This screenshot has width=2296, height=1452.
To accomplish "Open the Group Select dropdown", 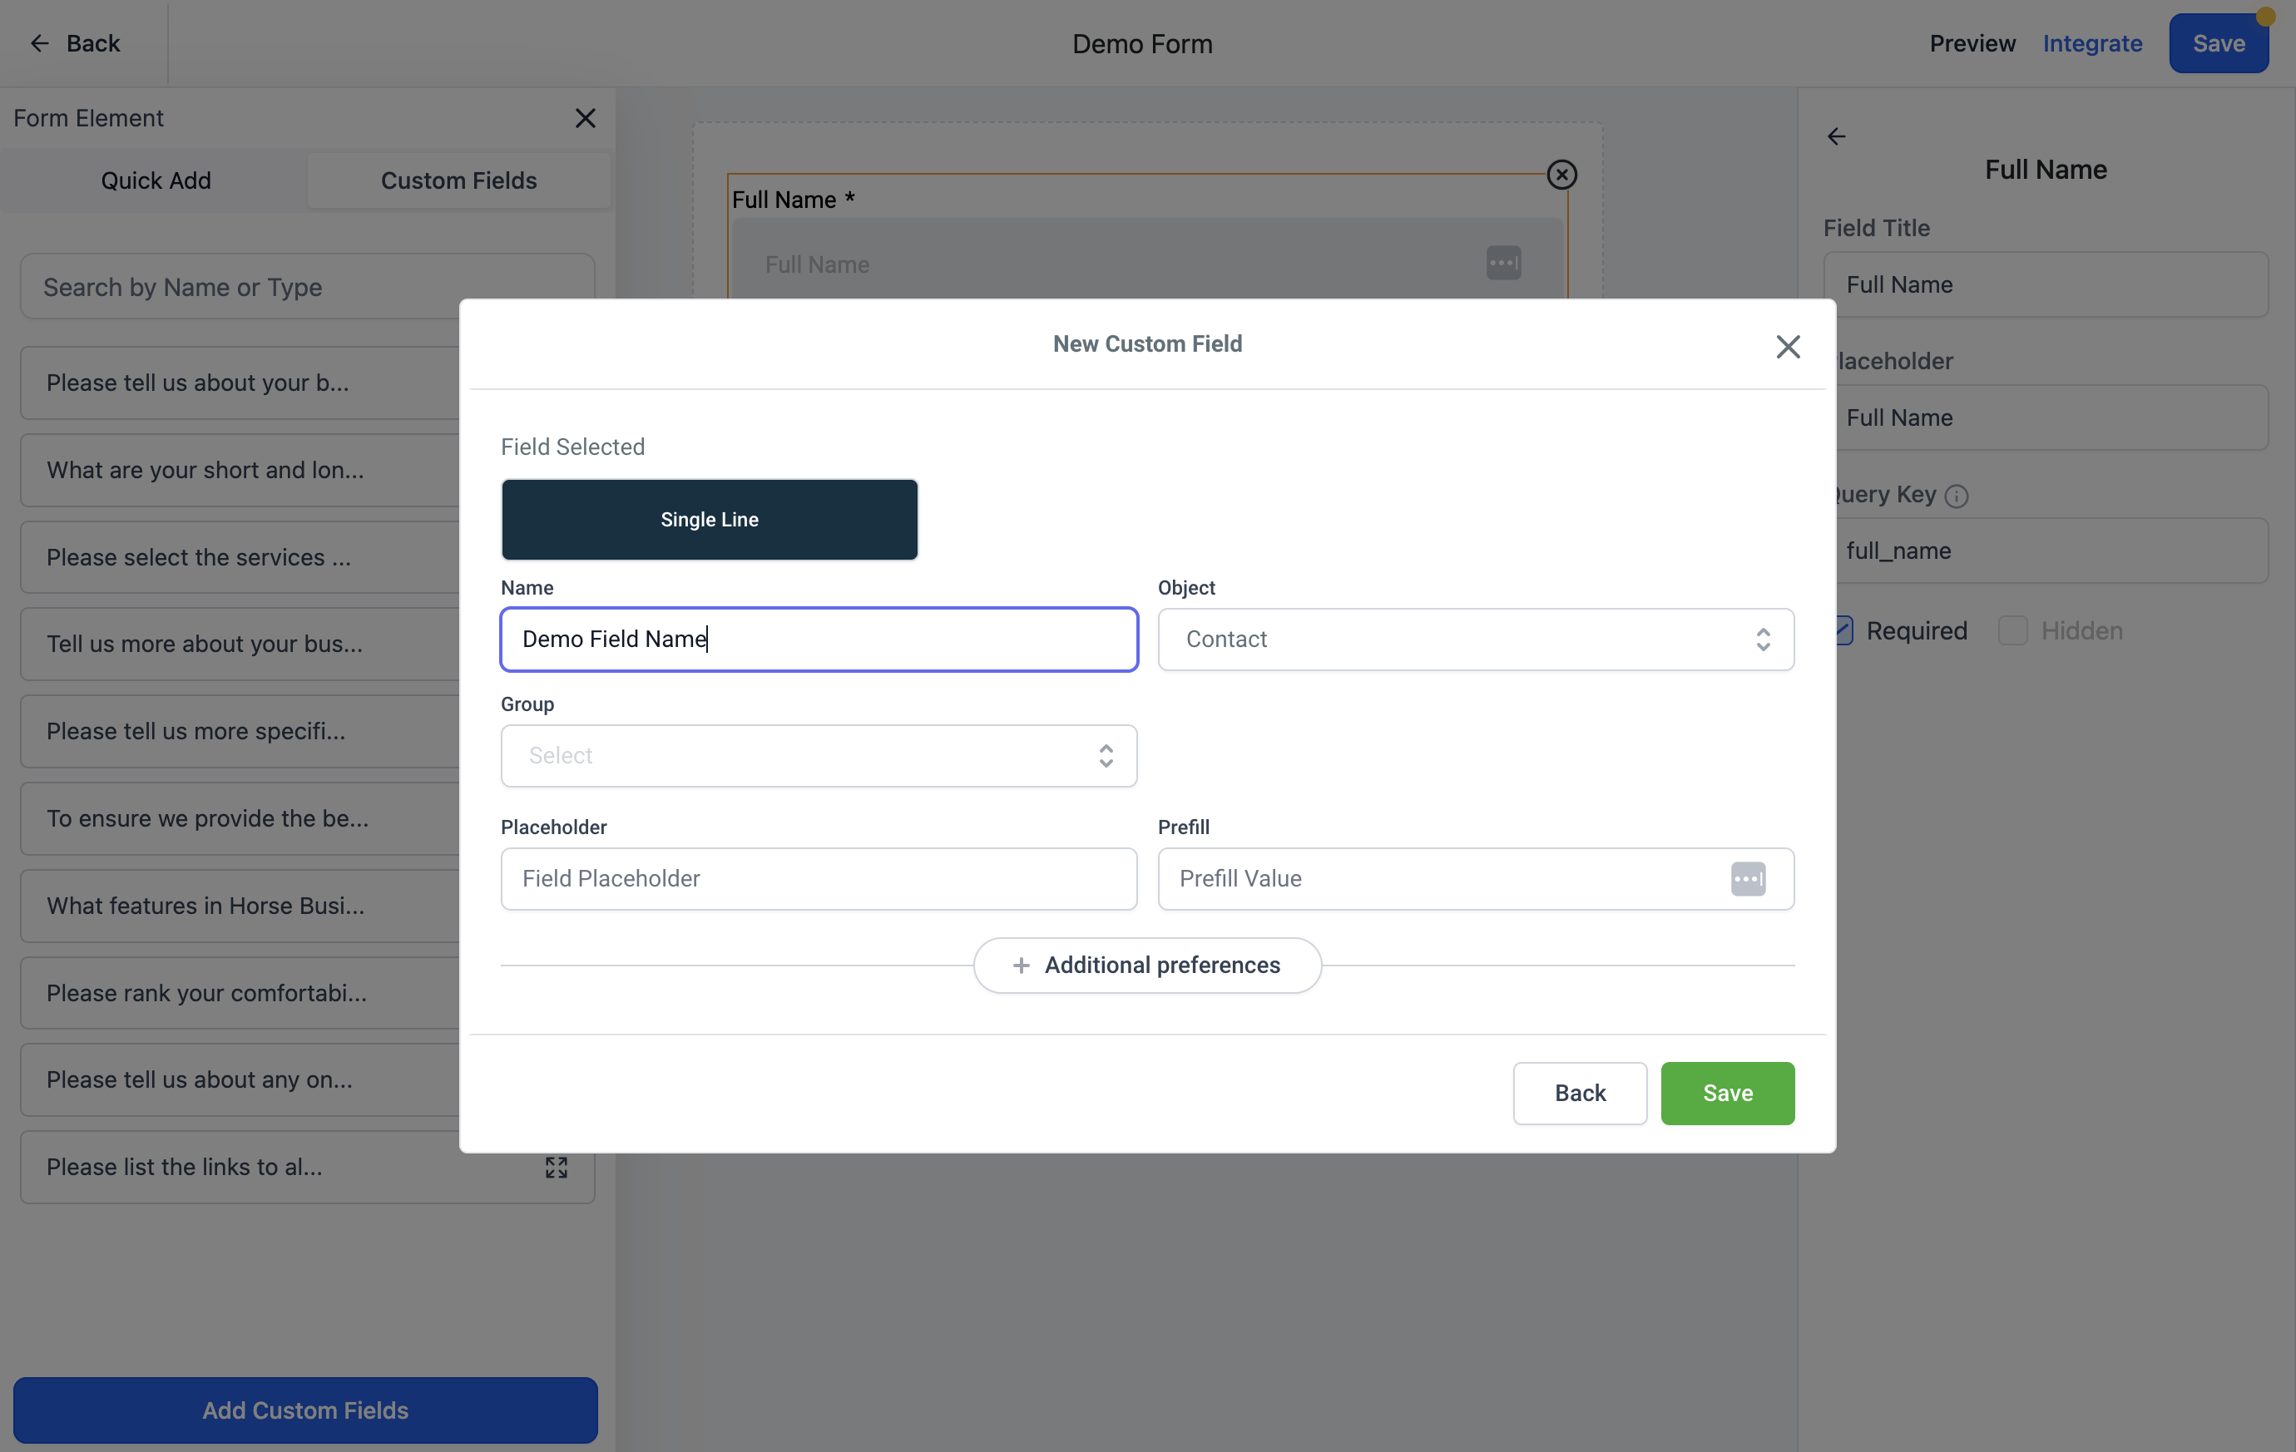I will (x=819, y=755).
